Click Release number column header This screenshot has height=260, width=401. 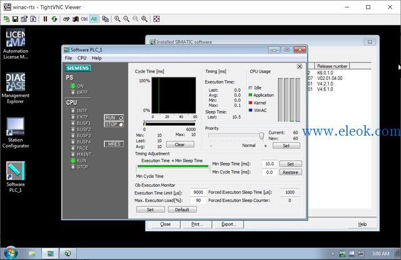332,66
